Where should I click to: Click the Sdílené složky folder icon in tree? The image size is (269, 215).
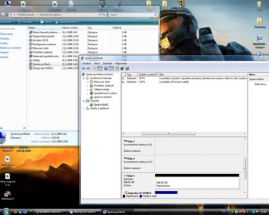[91, 89]
